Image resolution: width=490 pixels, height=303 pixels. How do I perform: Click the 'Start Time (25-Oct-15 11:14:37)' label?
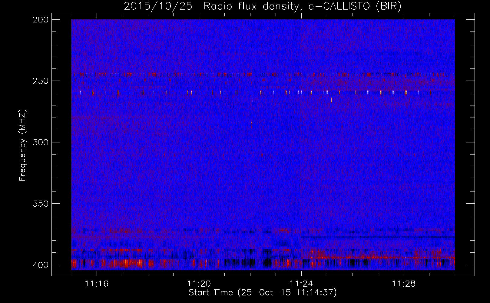coord(263,292)
